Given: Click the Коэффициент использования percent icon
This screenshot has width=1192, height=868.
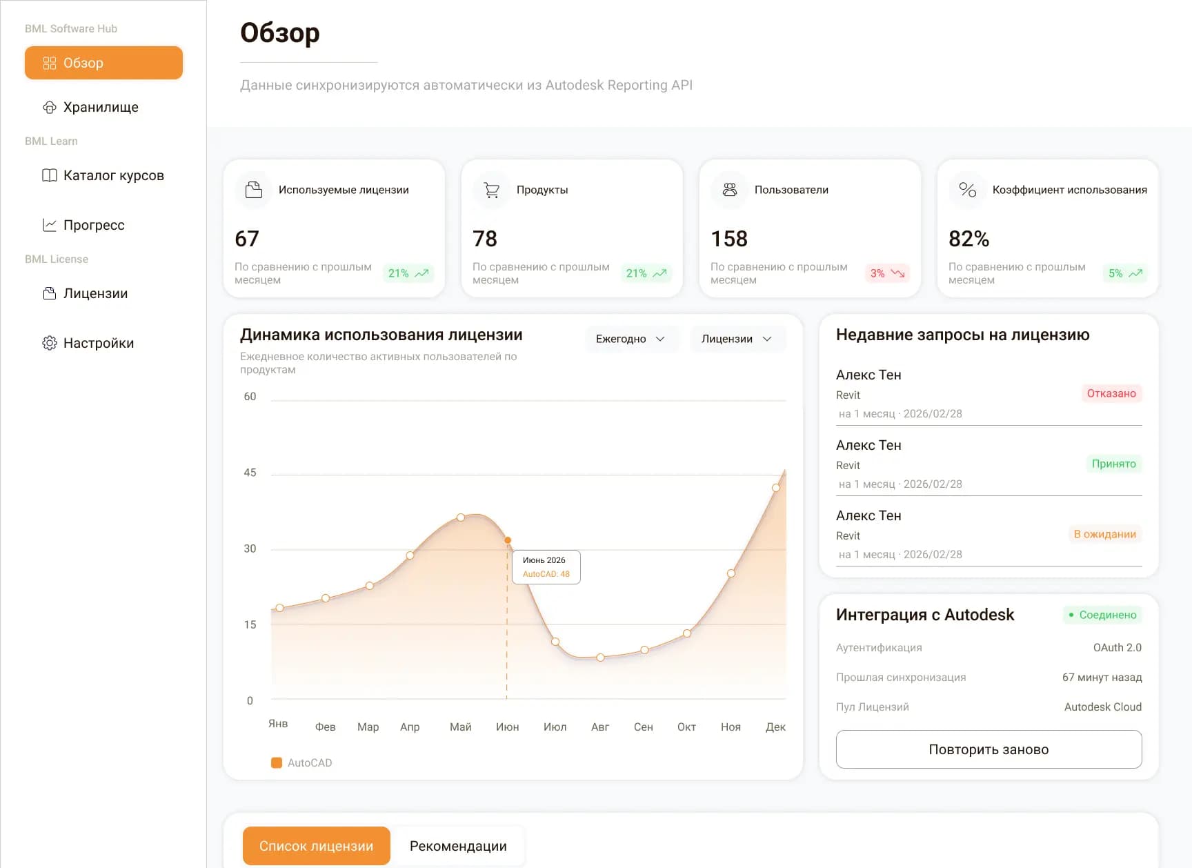Looking at the screenshot, I should pos(968,190).
